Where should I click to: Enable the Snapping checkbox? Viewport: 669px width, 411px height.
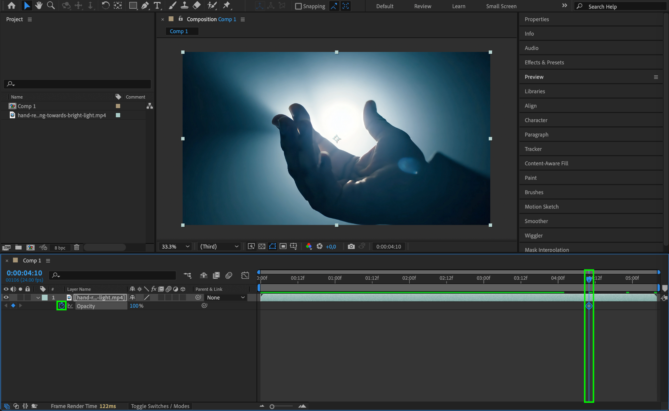point(298,6)
